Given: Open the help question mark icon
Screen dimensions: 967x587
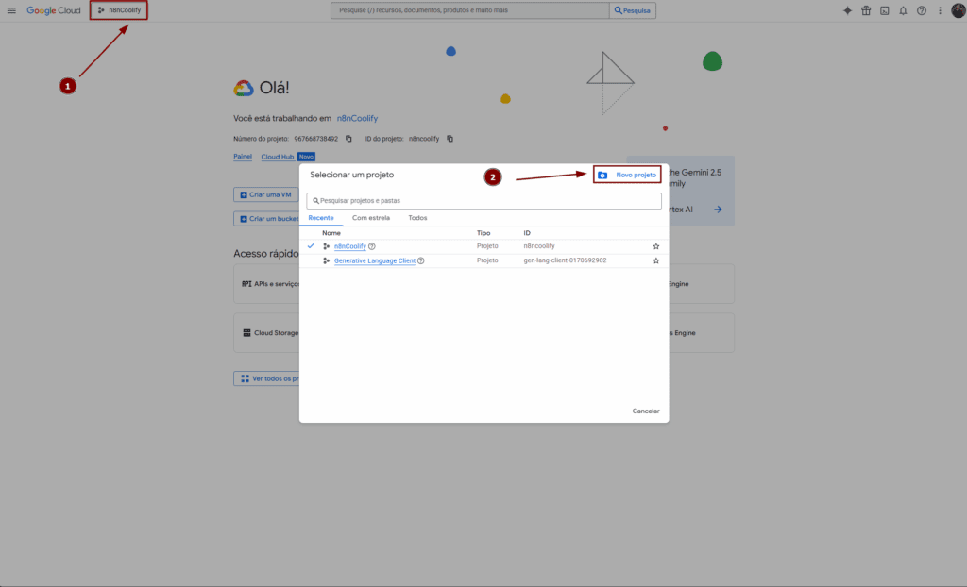Looking at the screenshot, I should coord(922,10).
